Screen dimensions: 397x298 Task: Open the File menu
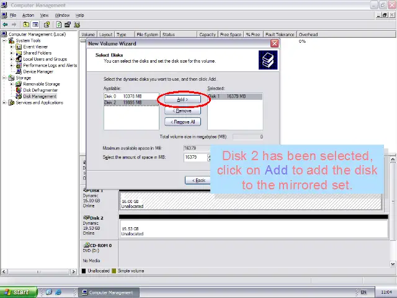click(13, 15)
